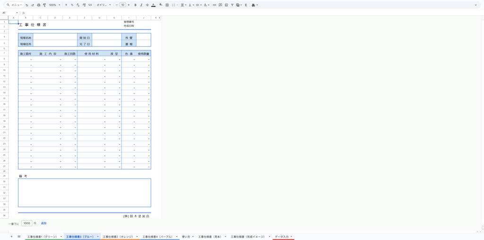This screenshot has height=240, width=484.
Task: Open vertical align dropdown
Action: (191, 5)
